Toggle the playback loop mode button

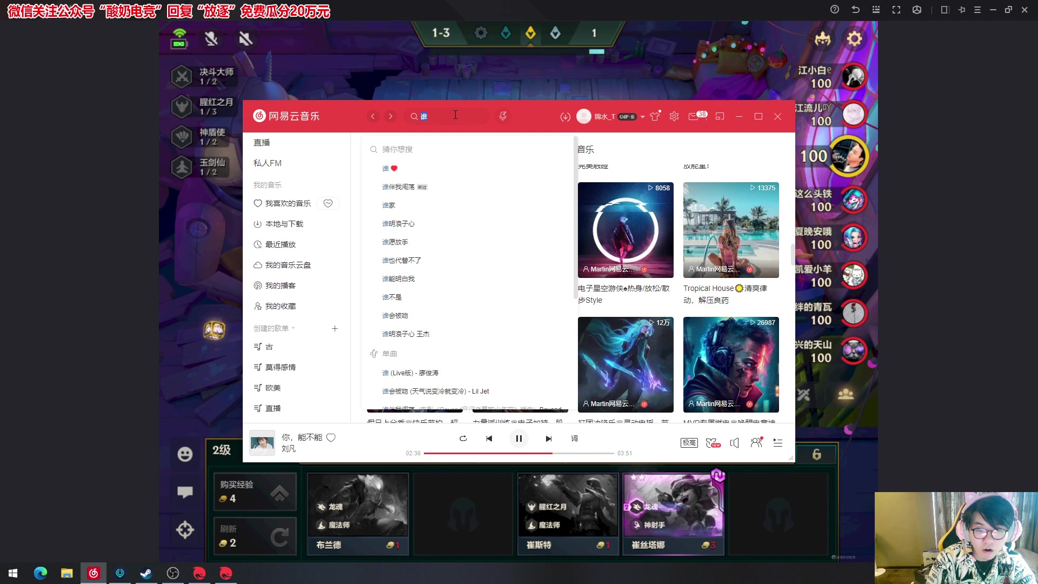(x=463, y=439)
